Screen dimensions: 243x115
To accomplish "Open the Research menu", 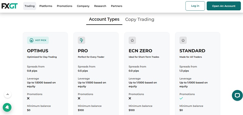I will pyautogui.click(x=100, y=6).
